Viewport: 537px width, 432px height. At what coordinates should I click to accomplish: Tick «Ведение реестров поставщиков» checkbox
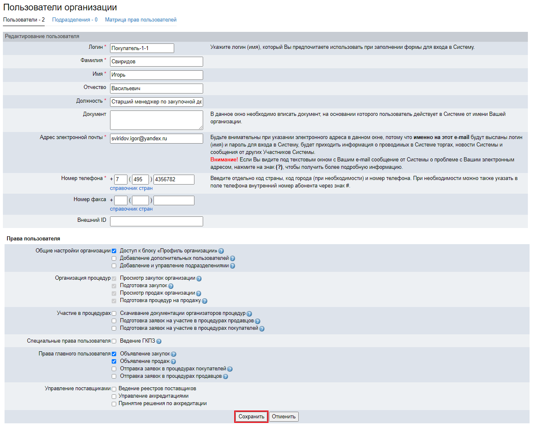click(x=114, y=389)
